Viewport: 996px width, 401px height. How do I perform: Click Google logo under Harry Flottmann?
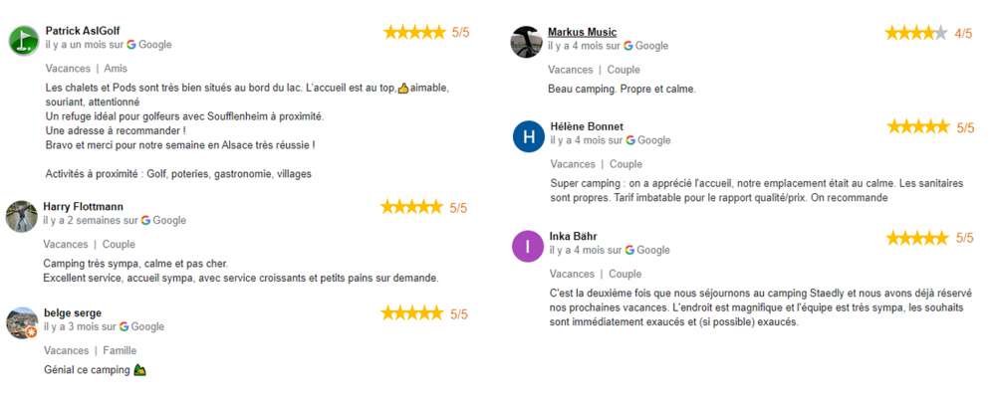point(145,221)
